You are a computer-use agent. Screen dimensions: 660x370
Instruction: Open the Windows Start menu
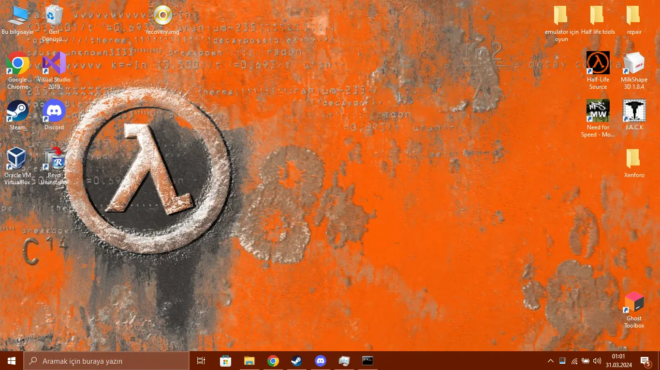12,361
